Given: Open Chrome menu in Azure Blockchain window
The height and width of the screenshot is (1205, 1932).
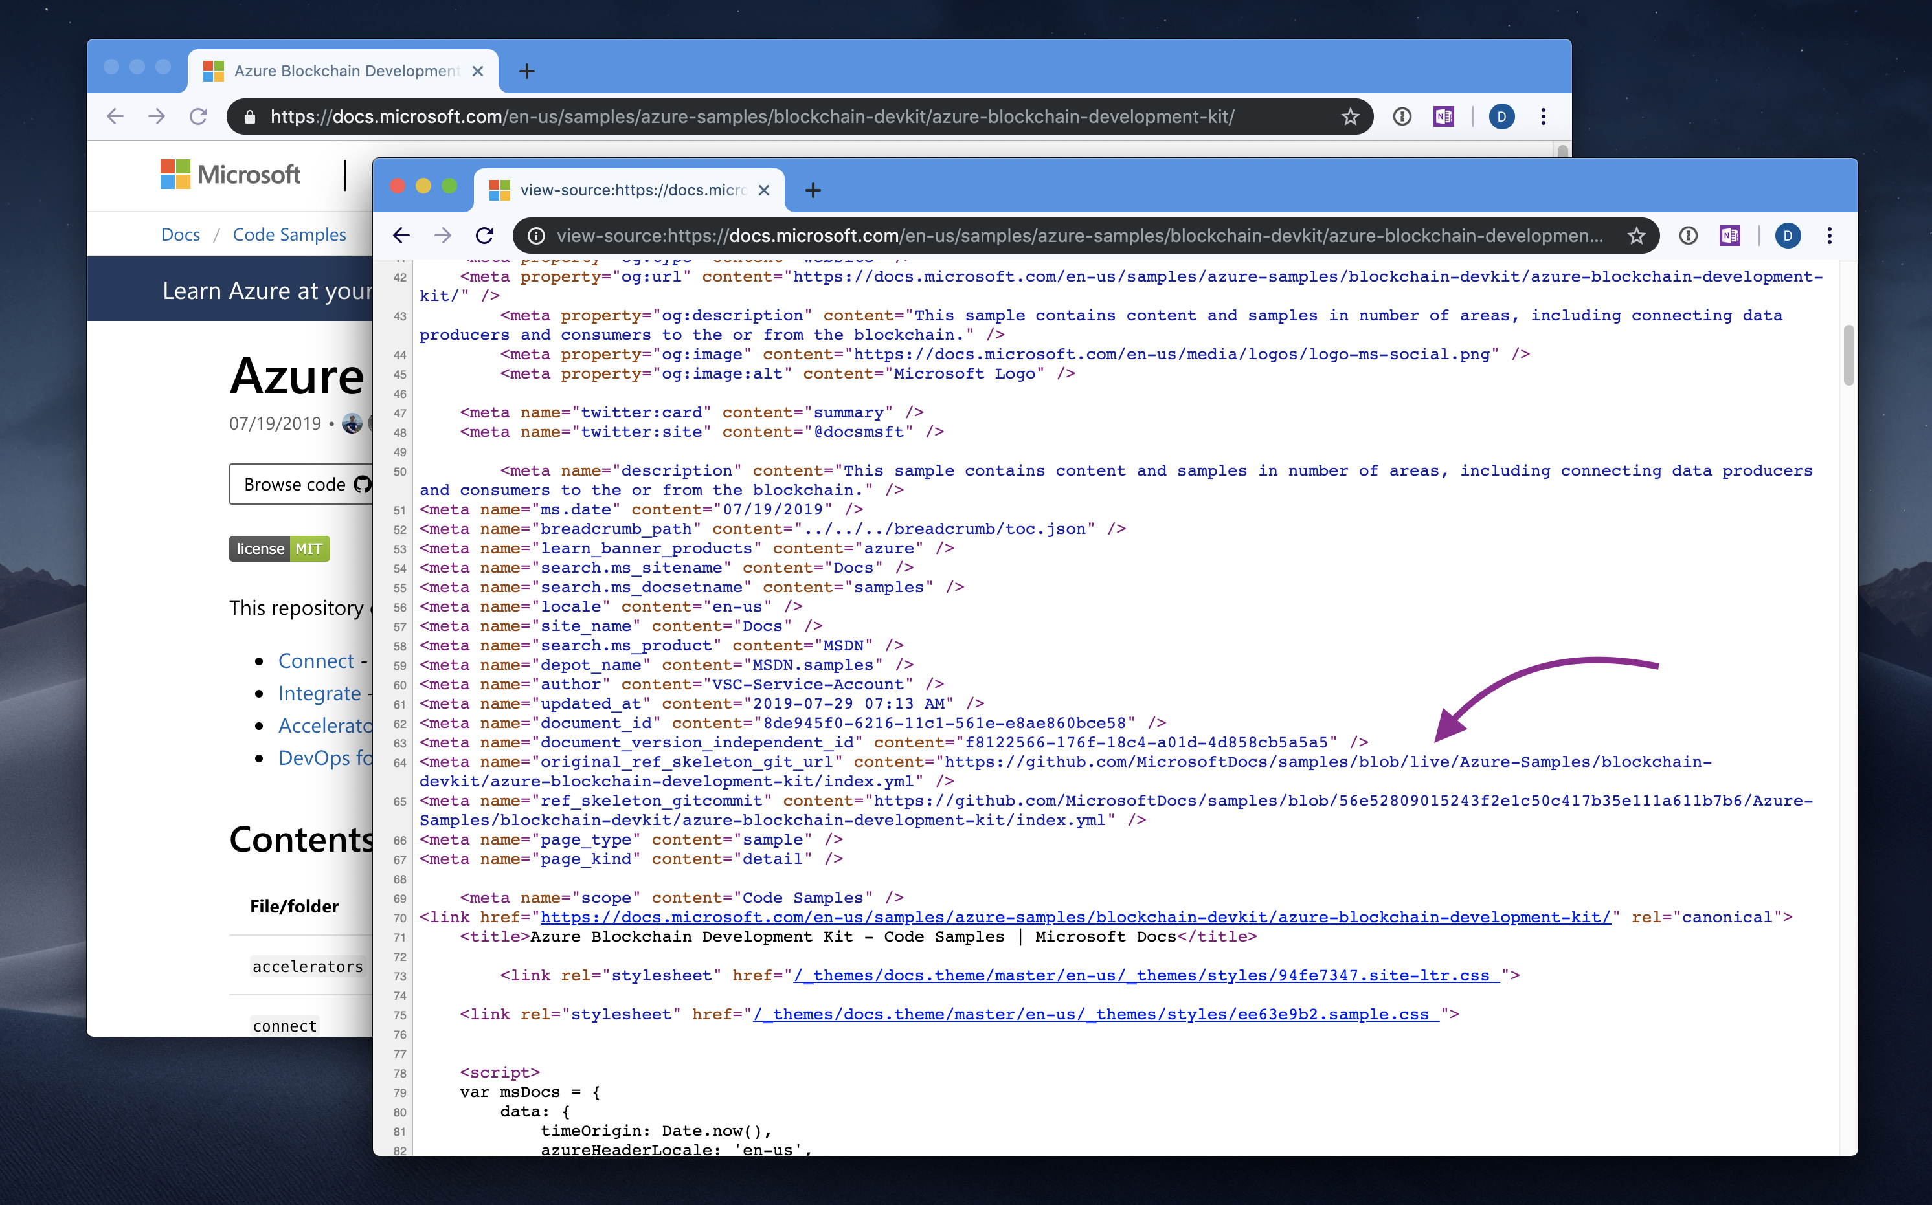Looking at the screenshot, I should click(x=1543, y=117).
